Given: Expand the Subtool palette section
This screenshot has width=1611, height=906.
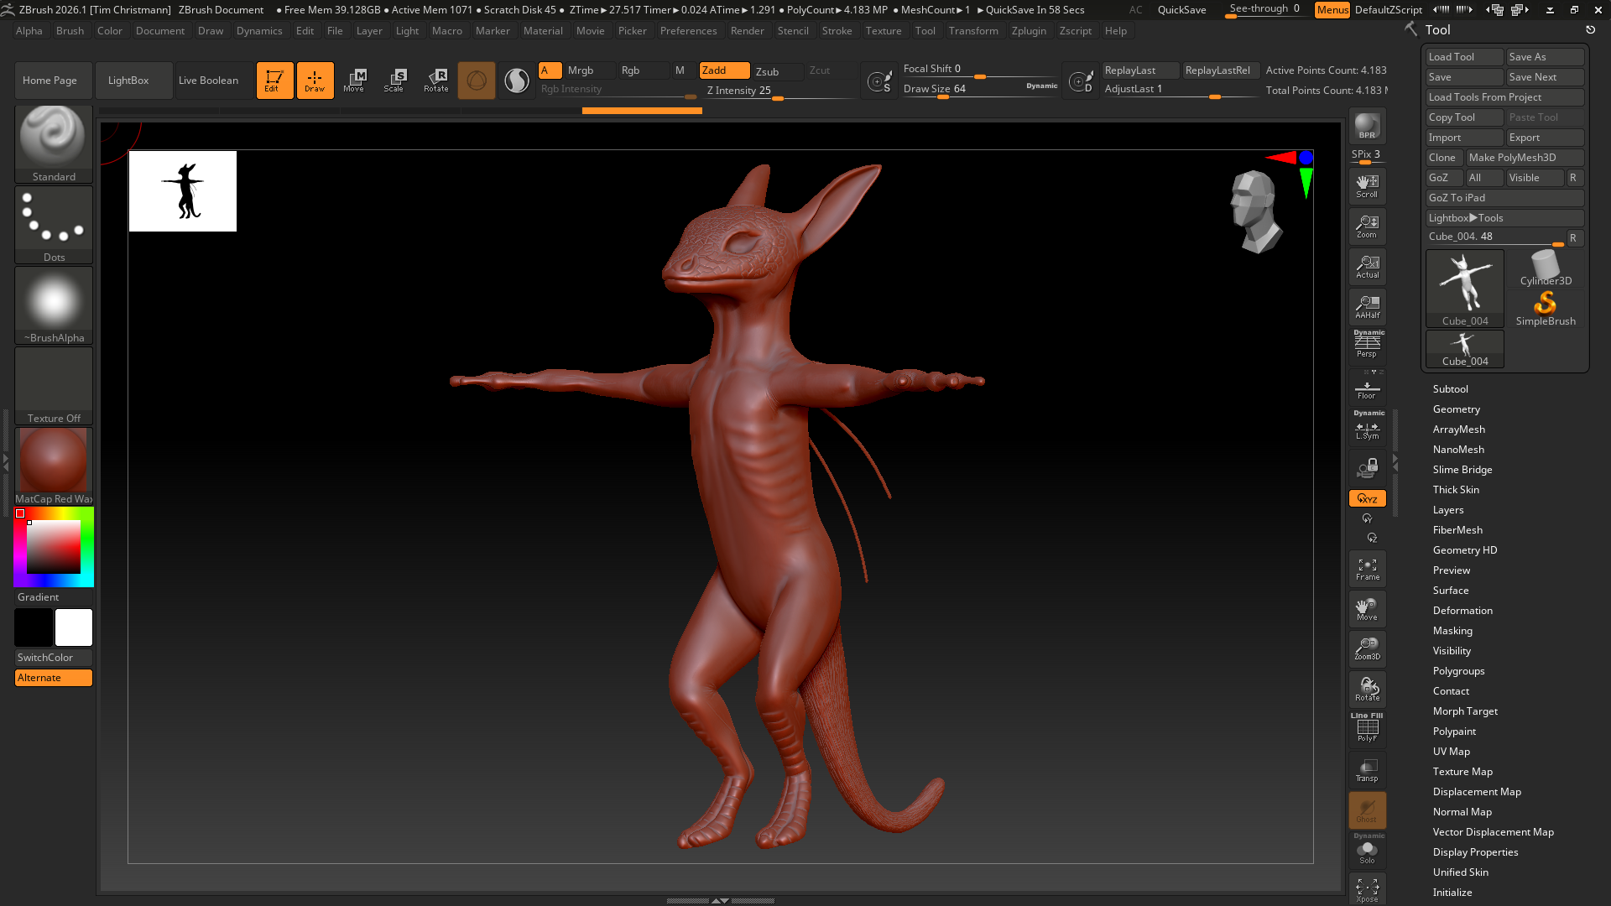Looking at the screenshot, I should point(1450,389).
